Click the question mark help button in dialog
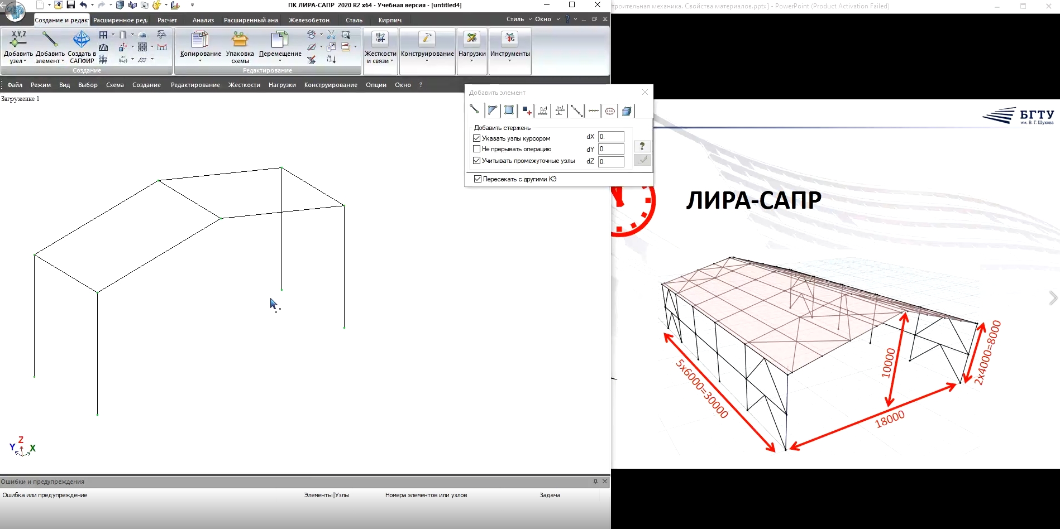Screen dimensions: 1060x529 642,146
